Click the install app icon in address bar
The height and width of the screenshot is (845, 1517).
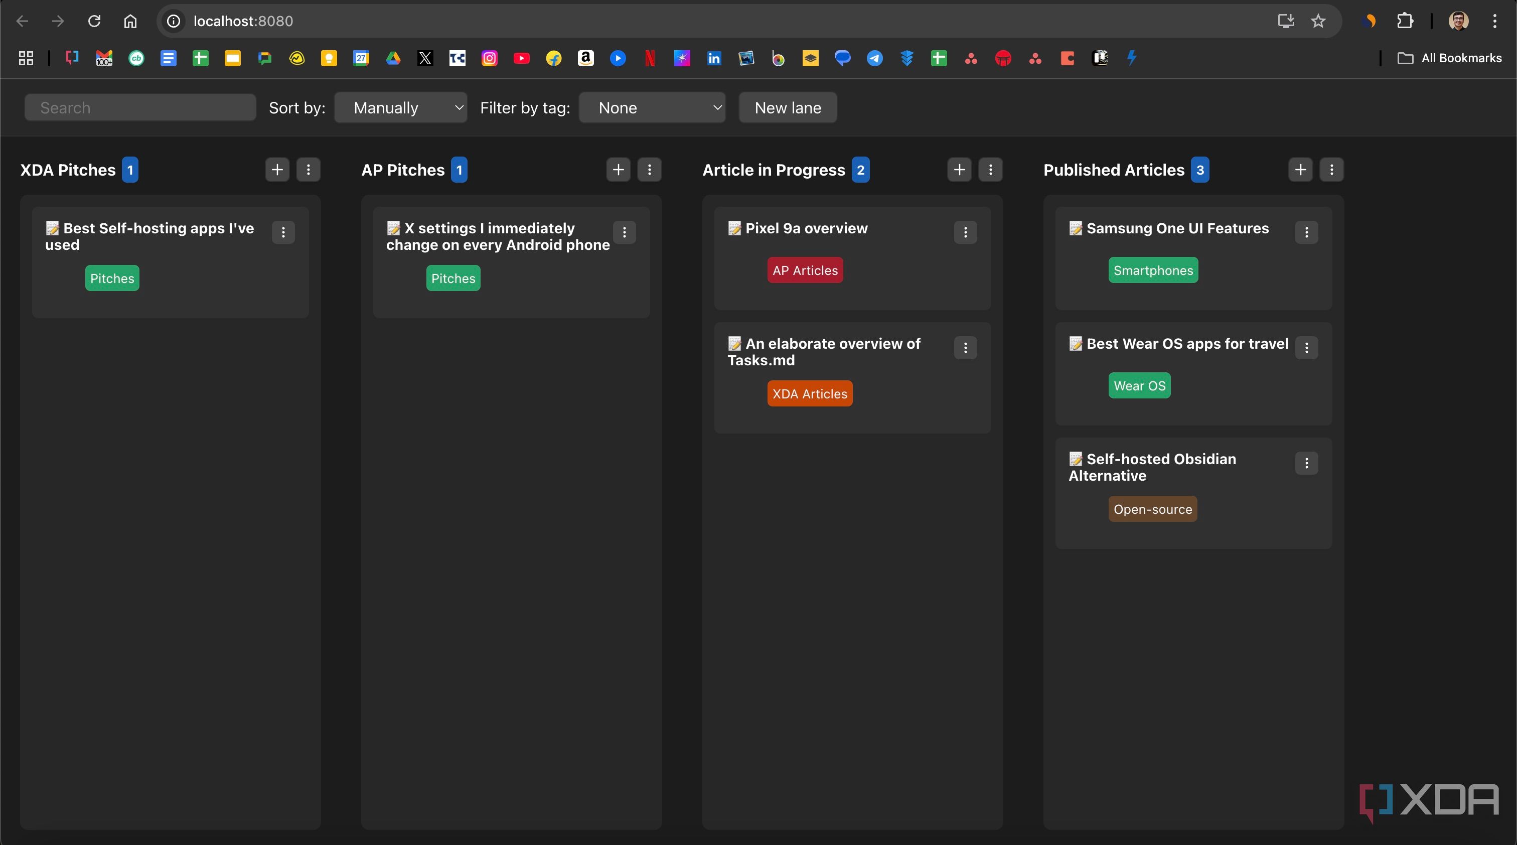(1286, 21)
